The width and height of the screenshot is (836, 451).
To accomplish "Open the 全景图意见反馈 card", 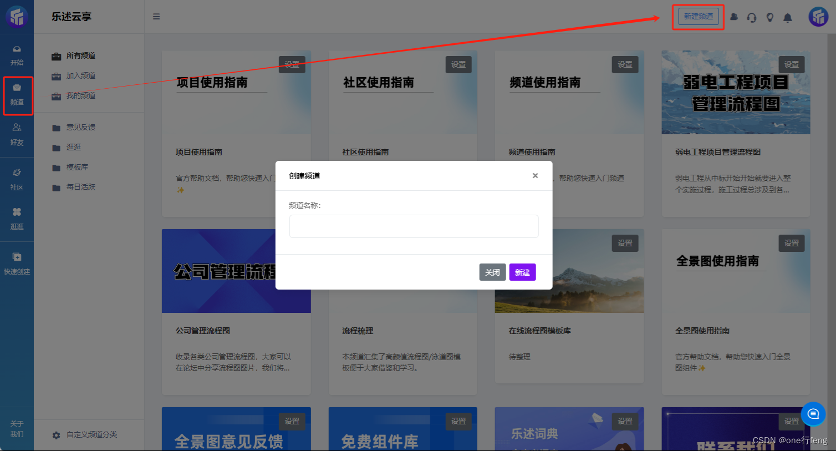I will (236, 429).
